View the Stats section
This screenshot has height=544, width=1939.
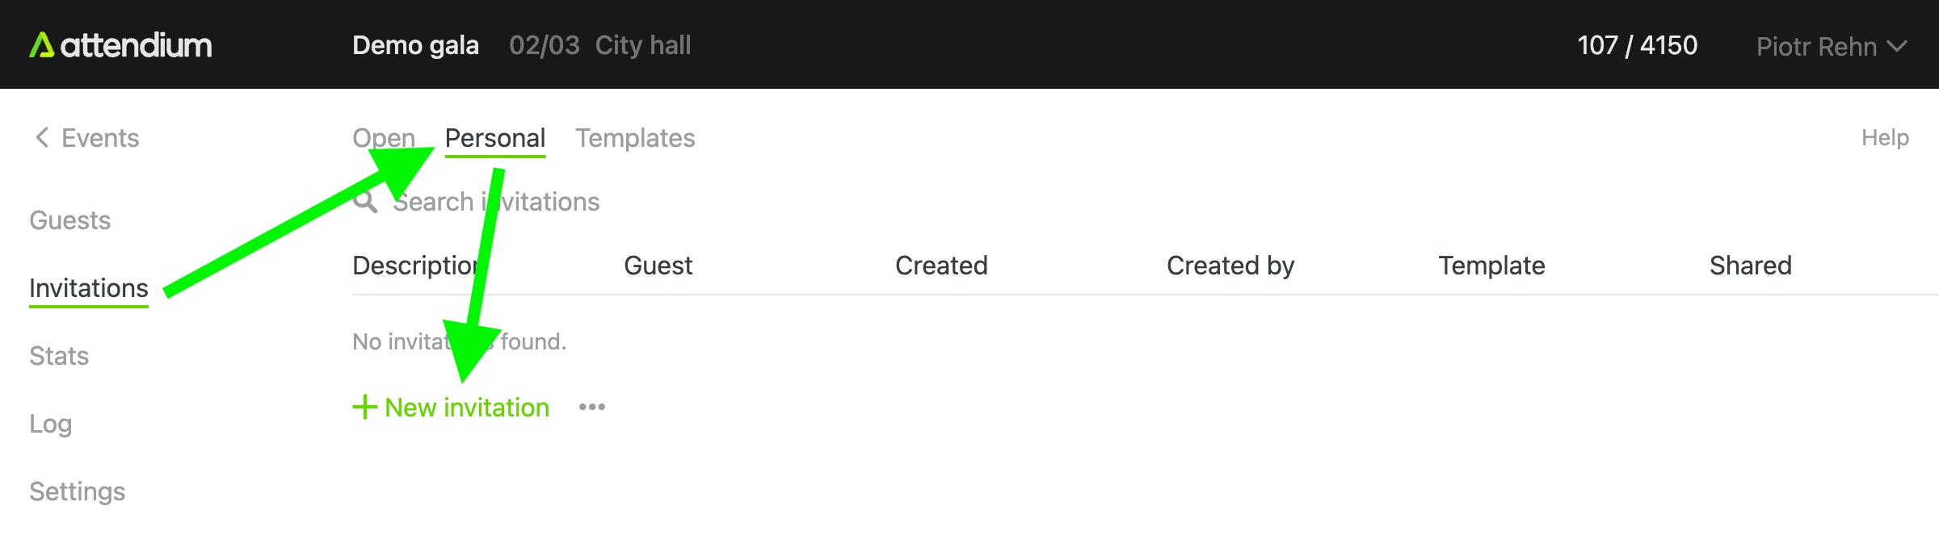click(x=59, y=356)
